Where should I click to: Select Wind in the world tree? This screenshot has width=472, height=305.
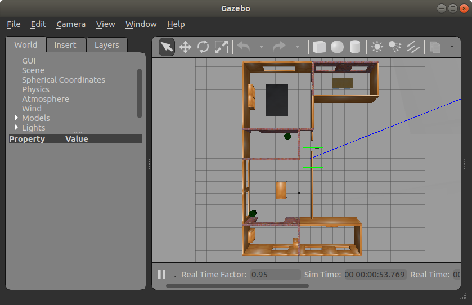click(x=32, y=109)
